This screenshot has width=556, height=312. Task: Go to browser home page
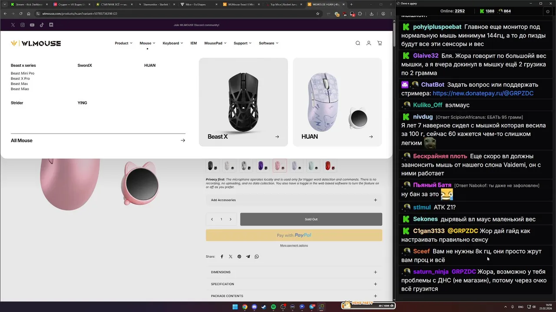(29, 13)
